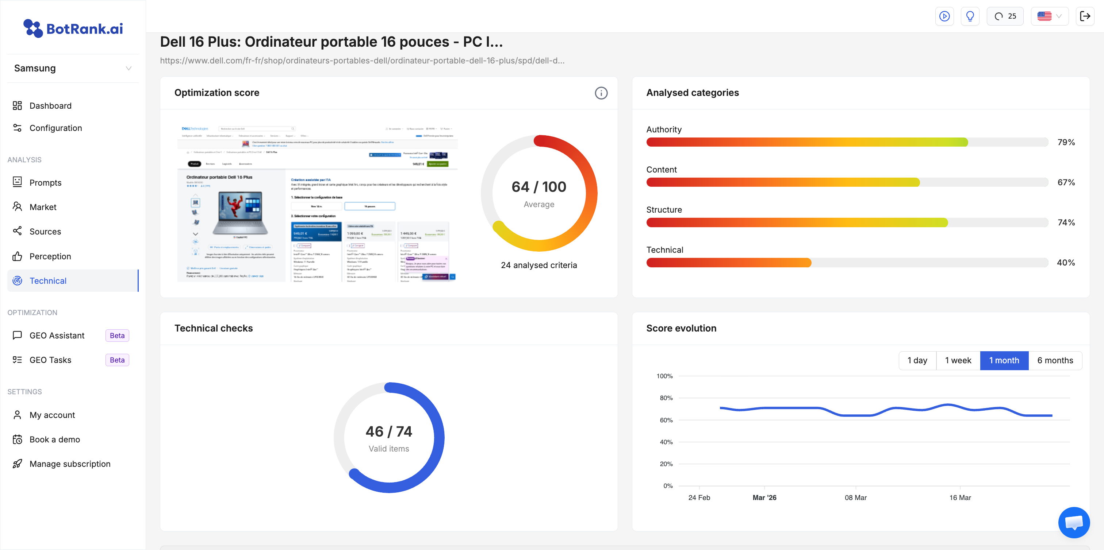The image size is (1104, 550).
Task: Open the Sources analysis page
Action: click(45, 232)
